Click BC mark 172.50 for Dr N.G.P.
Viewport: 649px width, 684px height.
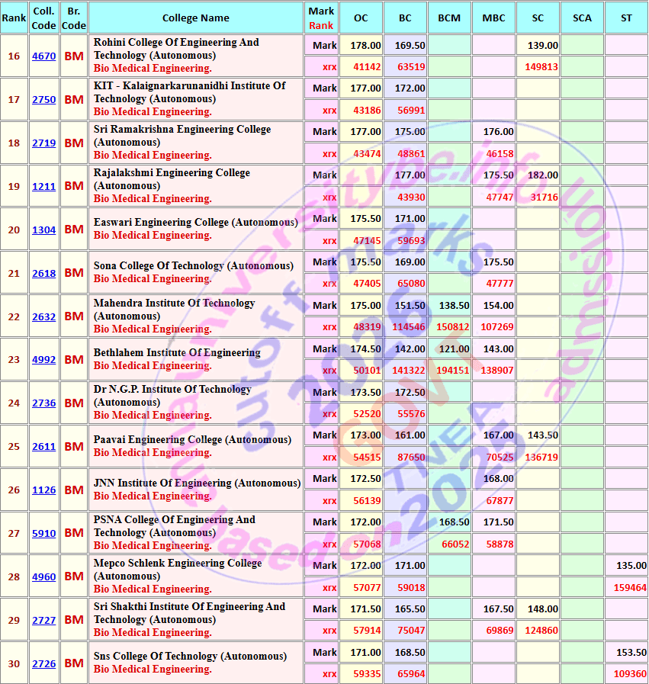410,392
